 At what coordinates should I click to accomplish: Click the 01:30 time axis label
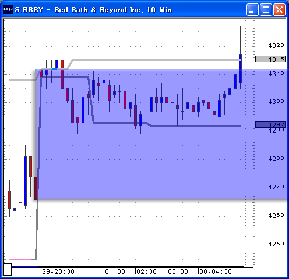tap(115, 271)
